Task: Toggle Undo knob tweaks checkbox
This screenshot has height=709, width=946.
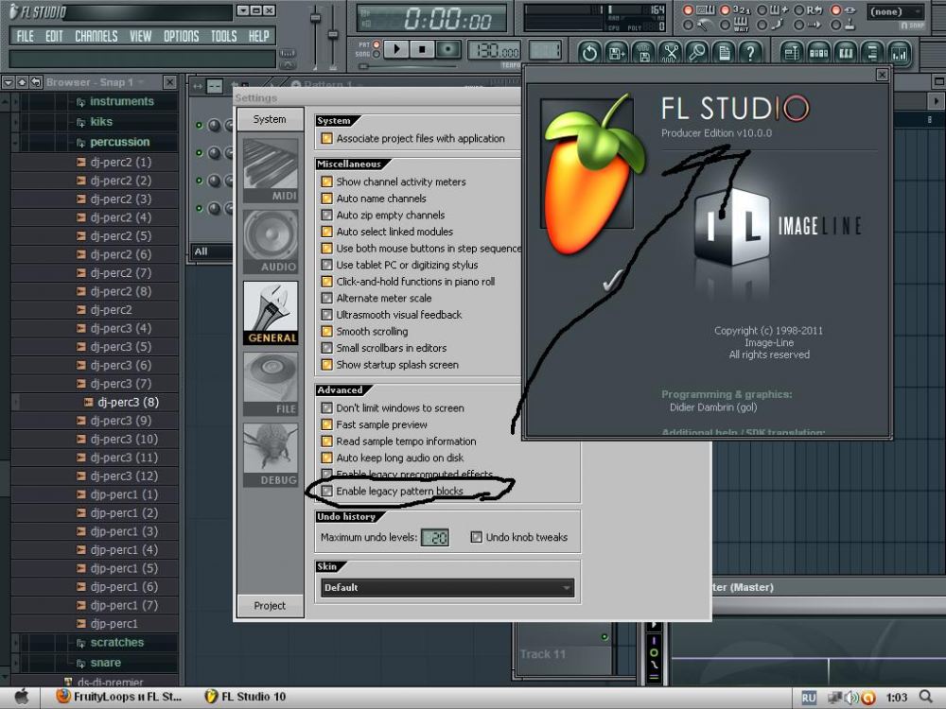Action: click(x=477, y=537)
